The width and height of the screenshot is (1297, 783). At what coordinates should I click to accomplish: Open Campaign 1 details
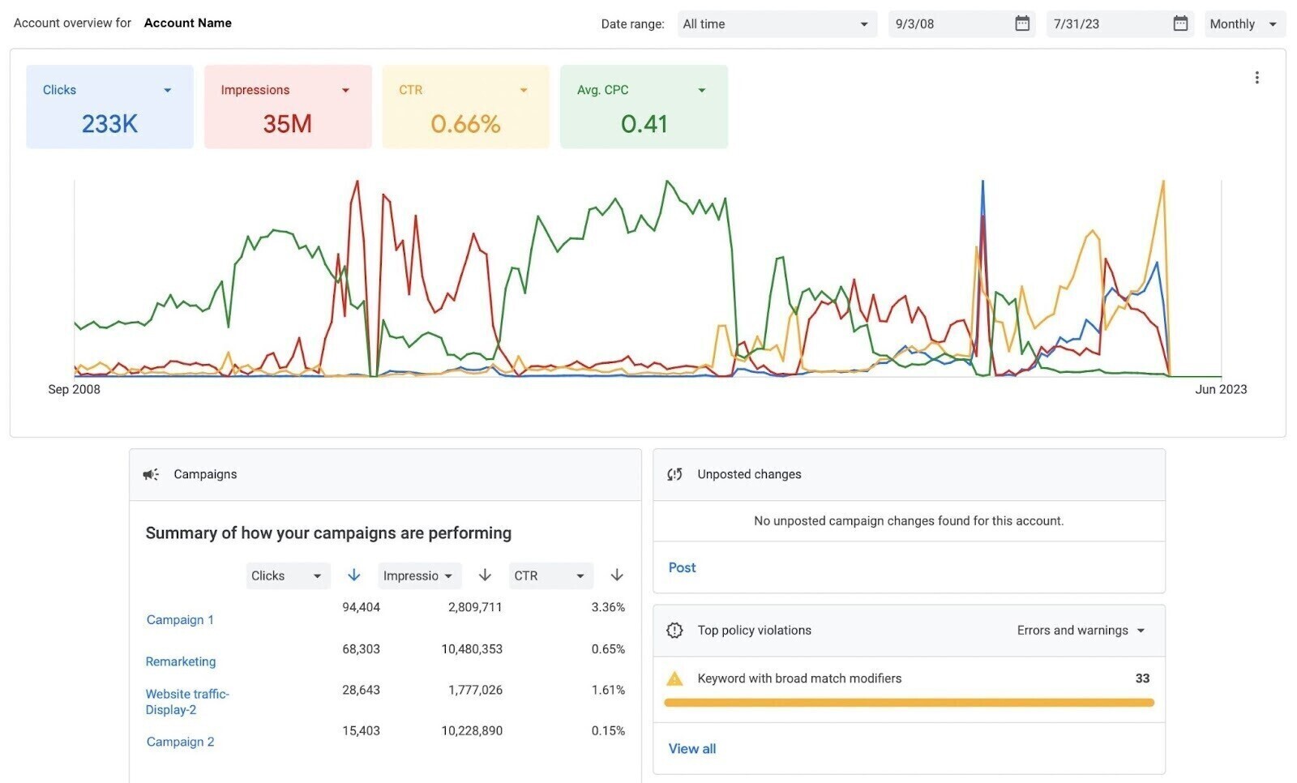180,619
